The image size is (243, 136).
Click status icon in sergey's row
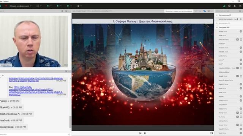pyautogui.click(x=241, y=108)
